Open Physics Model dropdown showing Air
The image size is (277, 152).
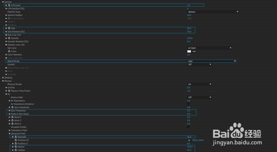tap(199, 84)
